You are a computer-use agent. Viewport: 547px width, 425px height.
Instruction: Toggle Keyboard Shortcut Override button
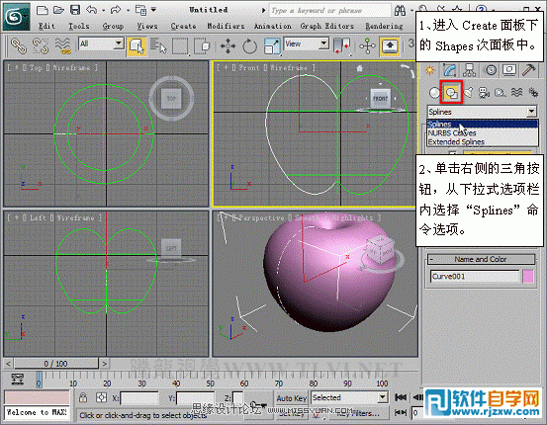(390, 46)
